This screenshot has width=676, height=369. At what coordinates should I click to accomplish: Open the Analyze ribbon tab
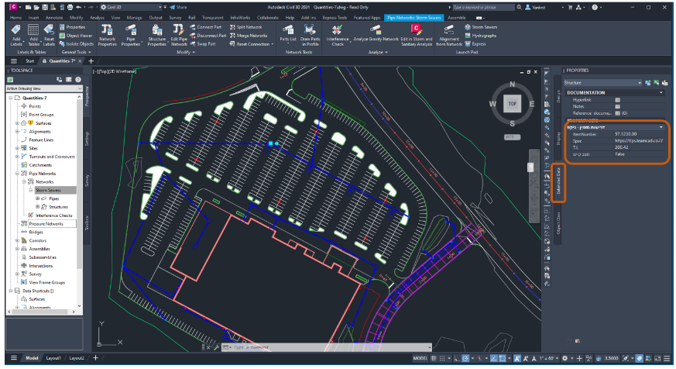pos(97,16)
